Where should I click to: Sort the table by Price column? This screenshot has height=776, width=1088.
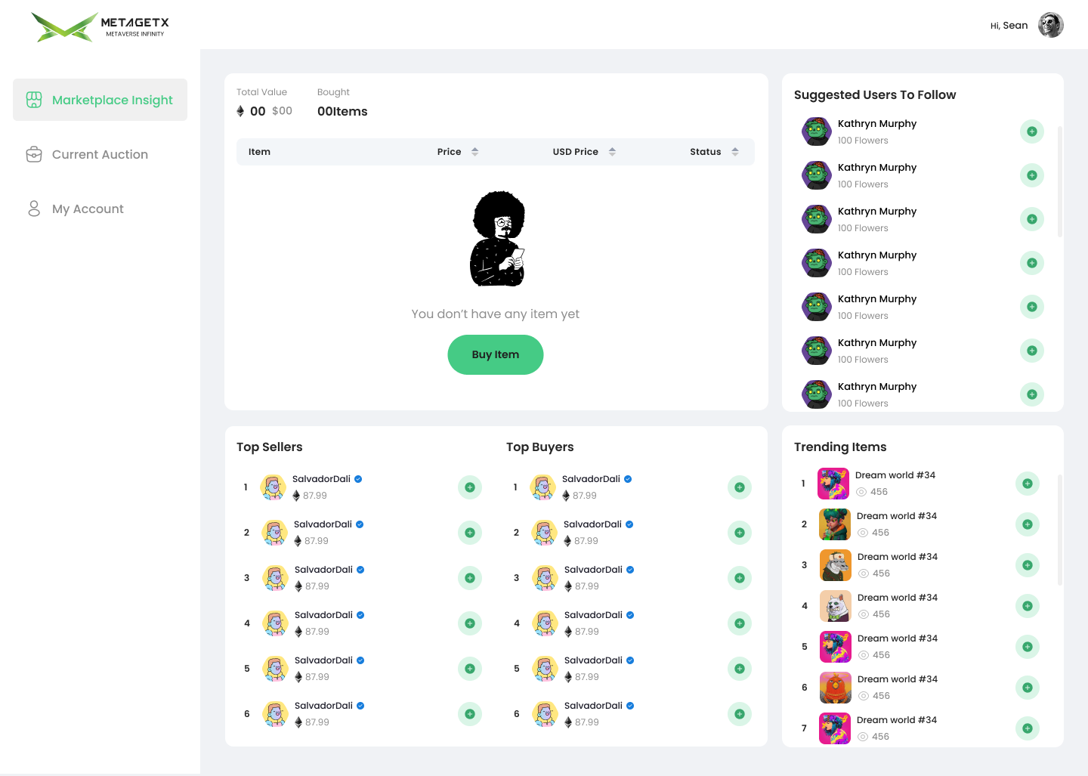(474, 152)
